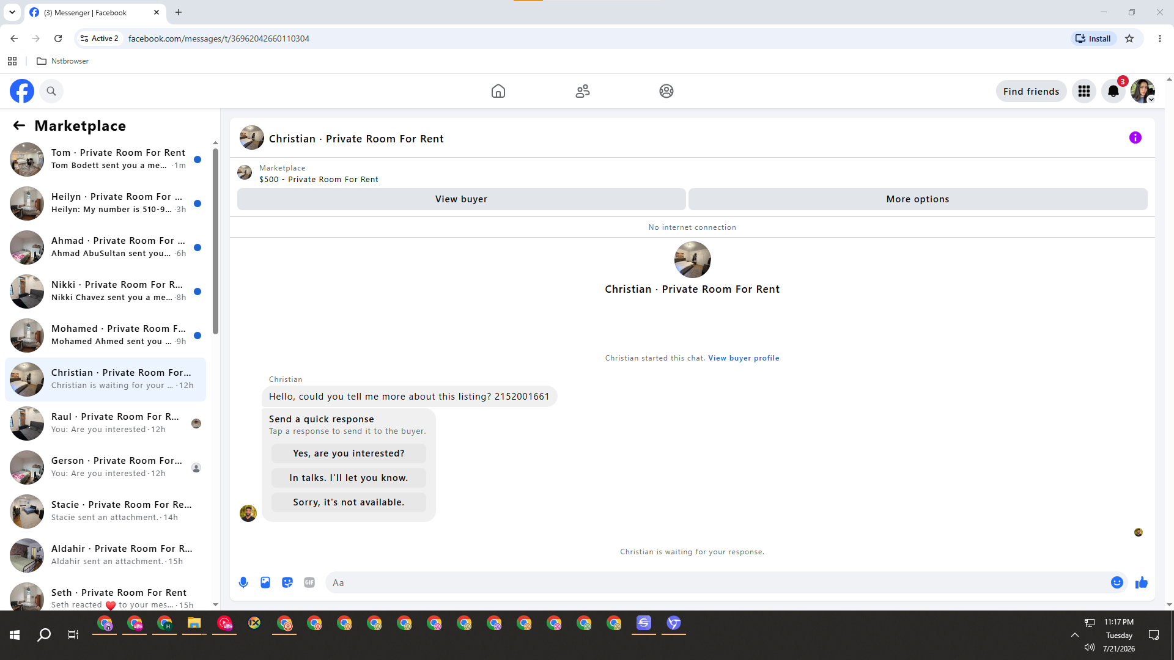Open the site information Active 2 chip
The height and width of the screenshot is (660, 1174).
[x=99, y=38]
